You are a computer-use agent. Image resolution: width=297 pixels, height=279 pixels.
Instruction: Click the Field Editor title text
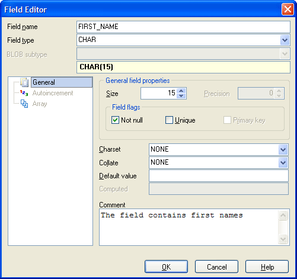pyautogui.click(x=25, y=9)
